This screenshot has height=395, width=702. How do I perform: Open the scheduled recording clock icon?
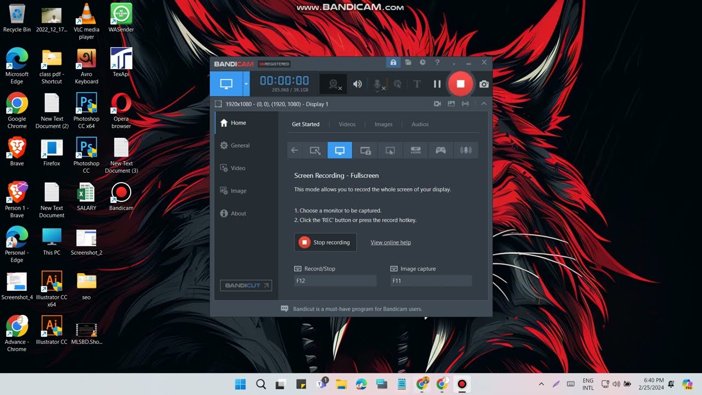click(423, 63)
